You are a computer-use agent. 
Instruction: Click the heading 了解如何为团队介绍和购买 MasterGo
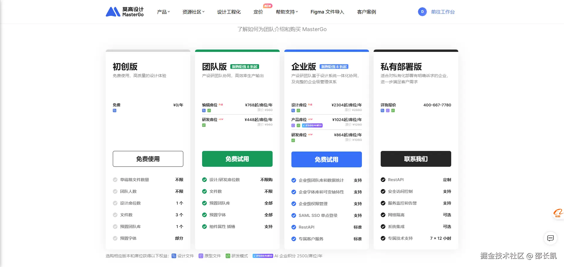coord(282,29)
